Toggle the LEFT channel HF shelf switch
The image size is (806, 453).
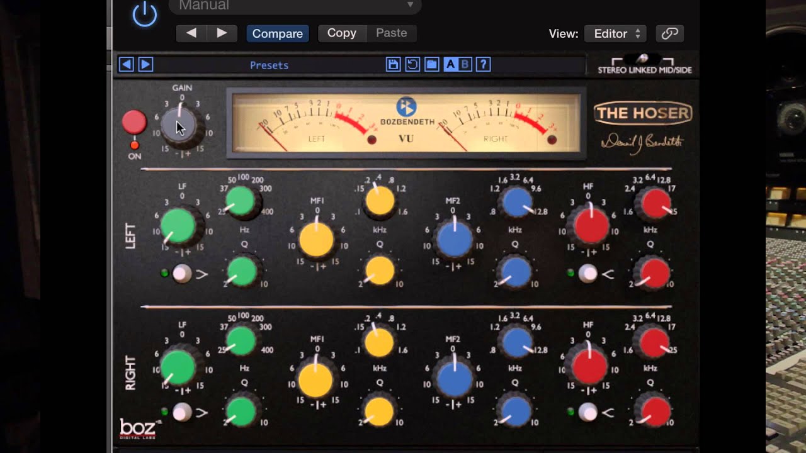587,273
